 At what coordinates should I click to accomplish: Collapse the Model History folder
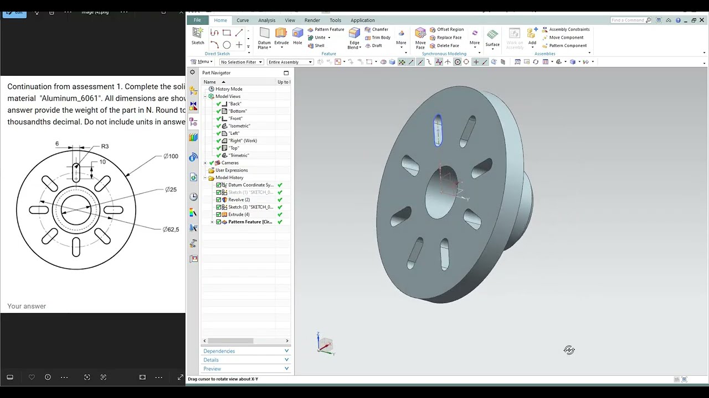(205, 178)
